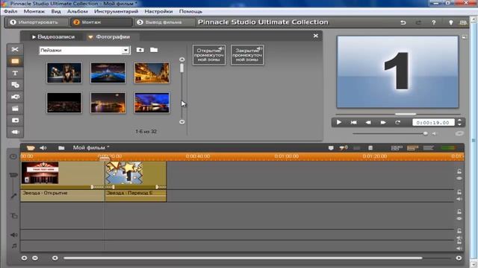Select Закрытие промежуточной зоны button
Screen dimensions: 478x268
[247, 55]
